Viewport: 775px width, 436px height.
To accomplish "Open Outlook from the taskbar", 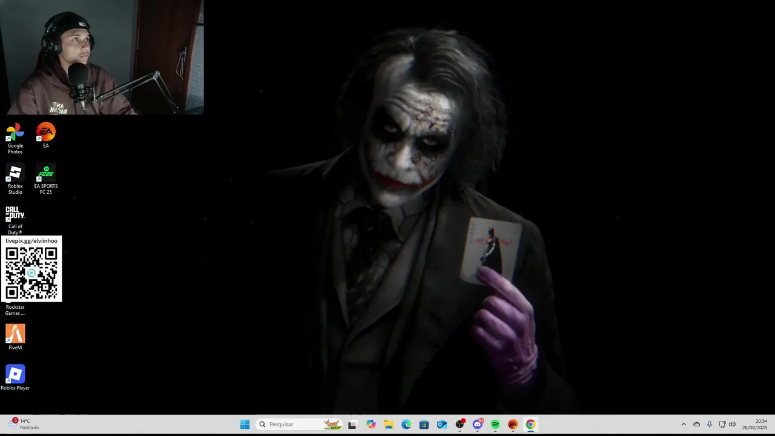I will [442, 424].
